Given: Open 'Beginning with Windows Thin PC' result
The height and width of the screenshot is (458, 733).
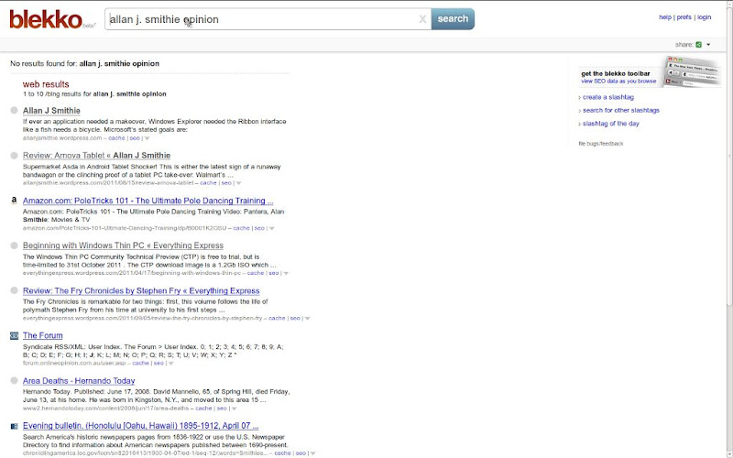Looking at the screenshot, I should click(123, 245).
